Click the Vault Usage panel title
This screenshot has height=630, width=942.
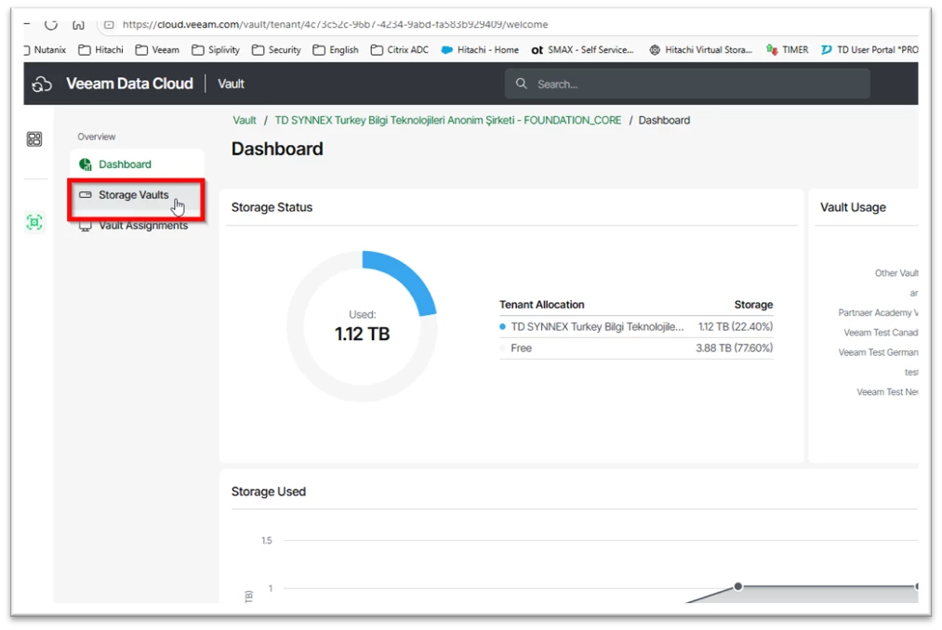[853, 207]
